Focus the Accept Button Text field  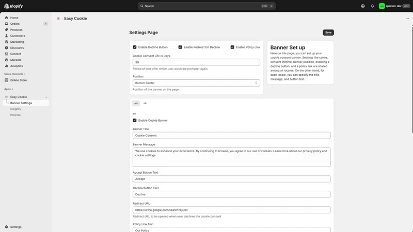pyautogui.click(x=231, y=179)
